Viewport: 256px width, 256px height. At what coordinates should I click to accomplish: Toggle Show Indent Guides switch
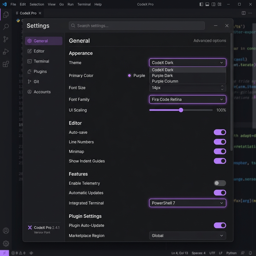click(220, 161)
